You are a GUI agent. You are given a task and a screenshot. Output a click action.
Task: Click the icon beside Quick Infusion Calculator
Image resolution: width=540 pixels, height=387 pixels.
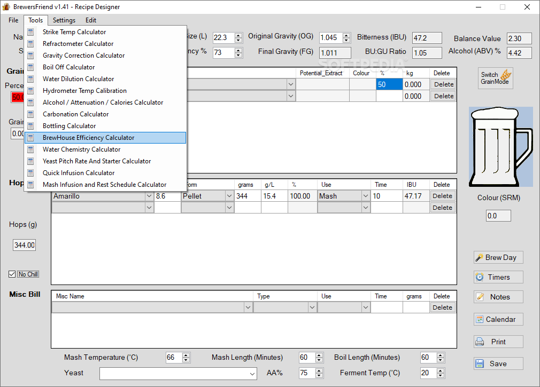pos(30,173)
